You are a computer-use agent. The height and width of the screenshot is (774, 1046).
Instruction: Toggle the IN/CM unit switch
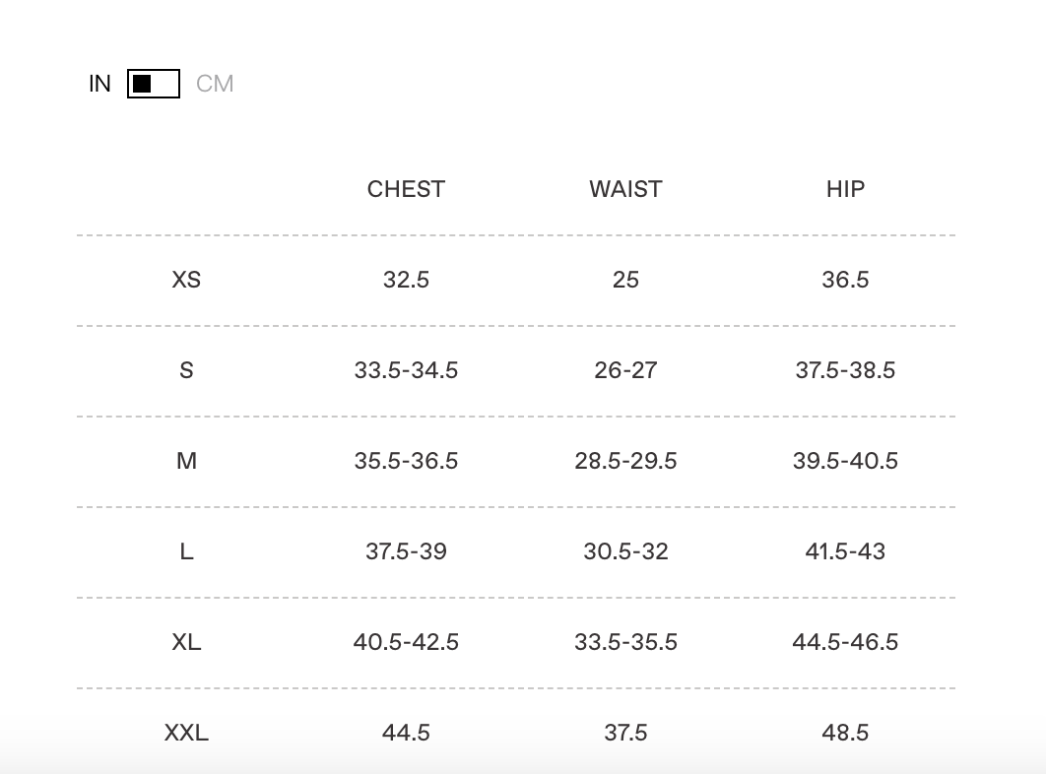(x=154, y=84)
